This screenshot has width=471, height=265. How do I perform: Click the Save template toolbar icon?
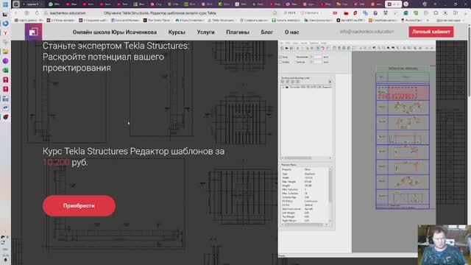point(291,48)
